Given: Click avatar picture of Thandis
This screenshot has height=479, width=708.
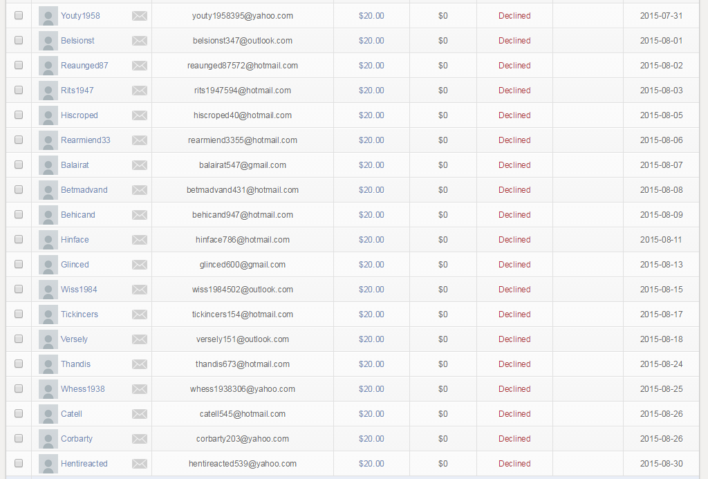Looking at the screenshot, I should click(48, 364).
